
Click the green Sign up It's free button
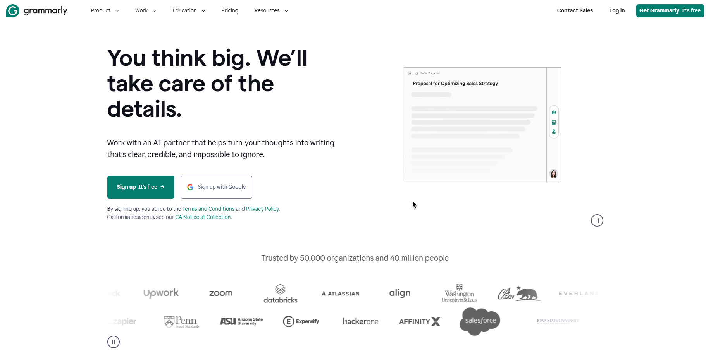141,187
